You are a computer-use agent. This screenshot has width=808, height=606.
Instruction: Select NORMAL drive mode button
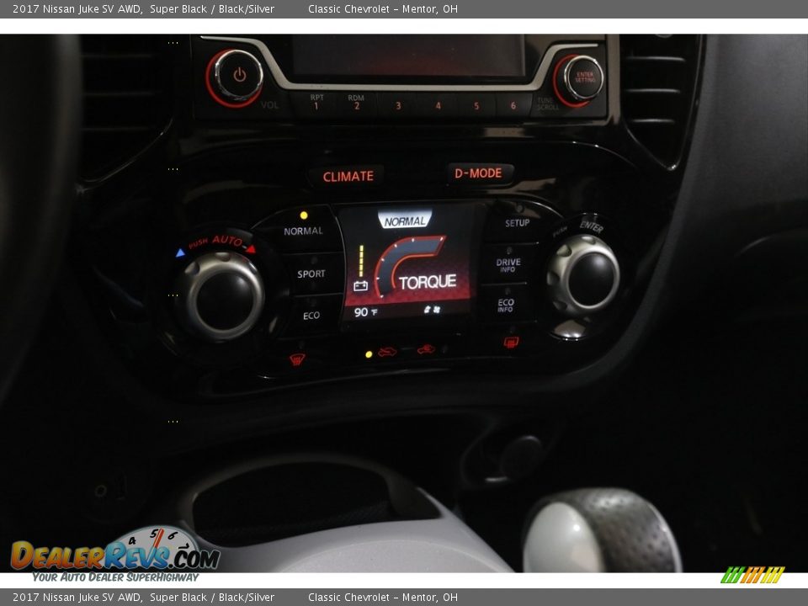coord(303,231)
